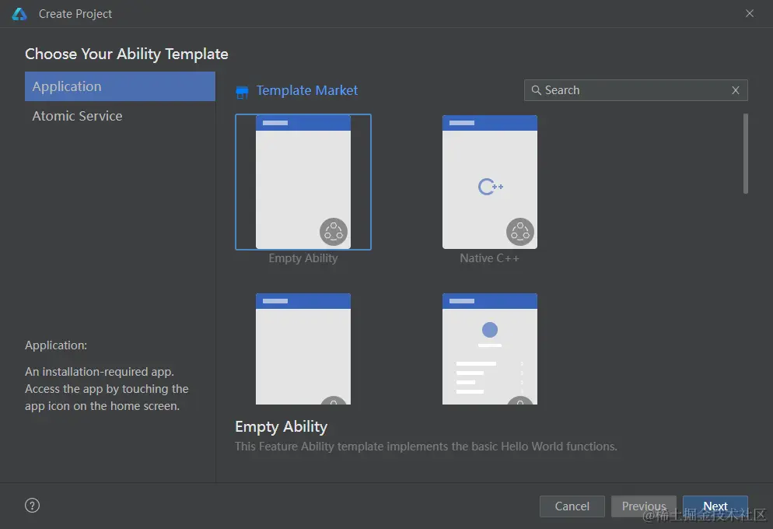773x529 pixels.
Task: Select the blank template in second row
Action: pos(303,349)
